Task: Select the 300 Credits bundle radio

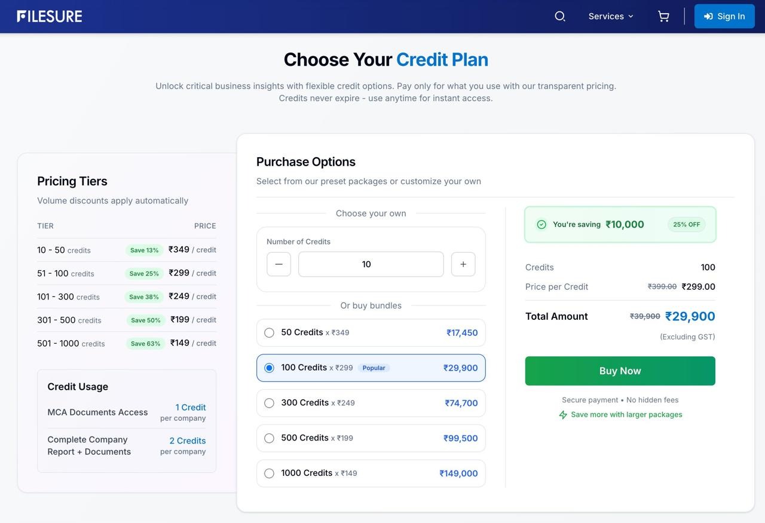Action: [x=270, y=403]
